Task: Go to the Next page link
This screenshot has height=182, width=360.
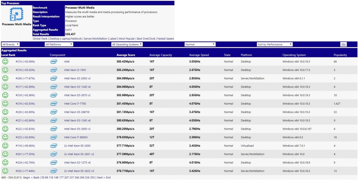Action: pos(100,178)
